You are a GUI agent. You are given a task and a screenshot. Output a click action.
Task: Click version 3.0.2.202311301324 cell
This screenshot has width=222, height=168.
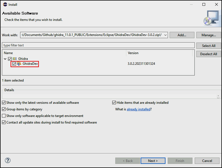[141, 64]
